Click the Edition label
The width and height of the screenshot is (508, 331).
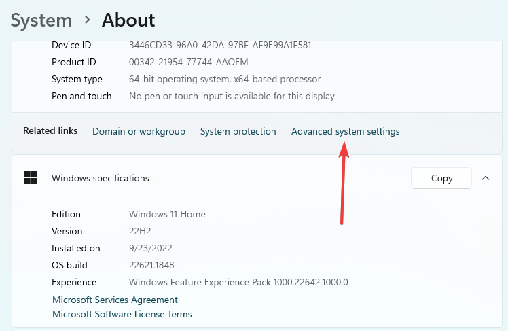[x=66, y=214]
